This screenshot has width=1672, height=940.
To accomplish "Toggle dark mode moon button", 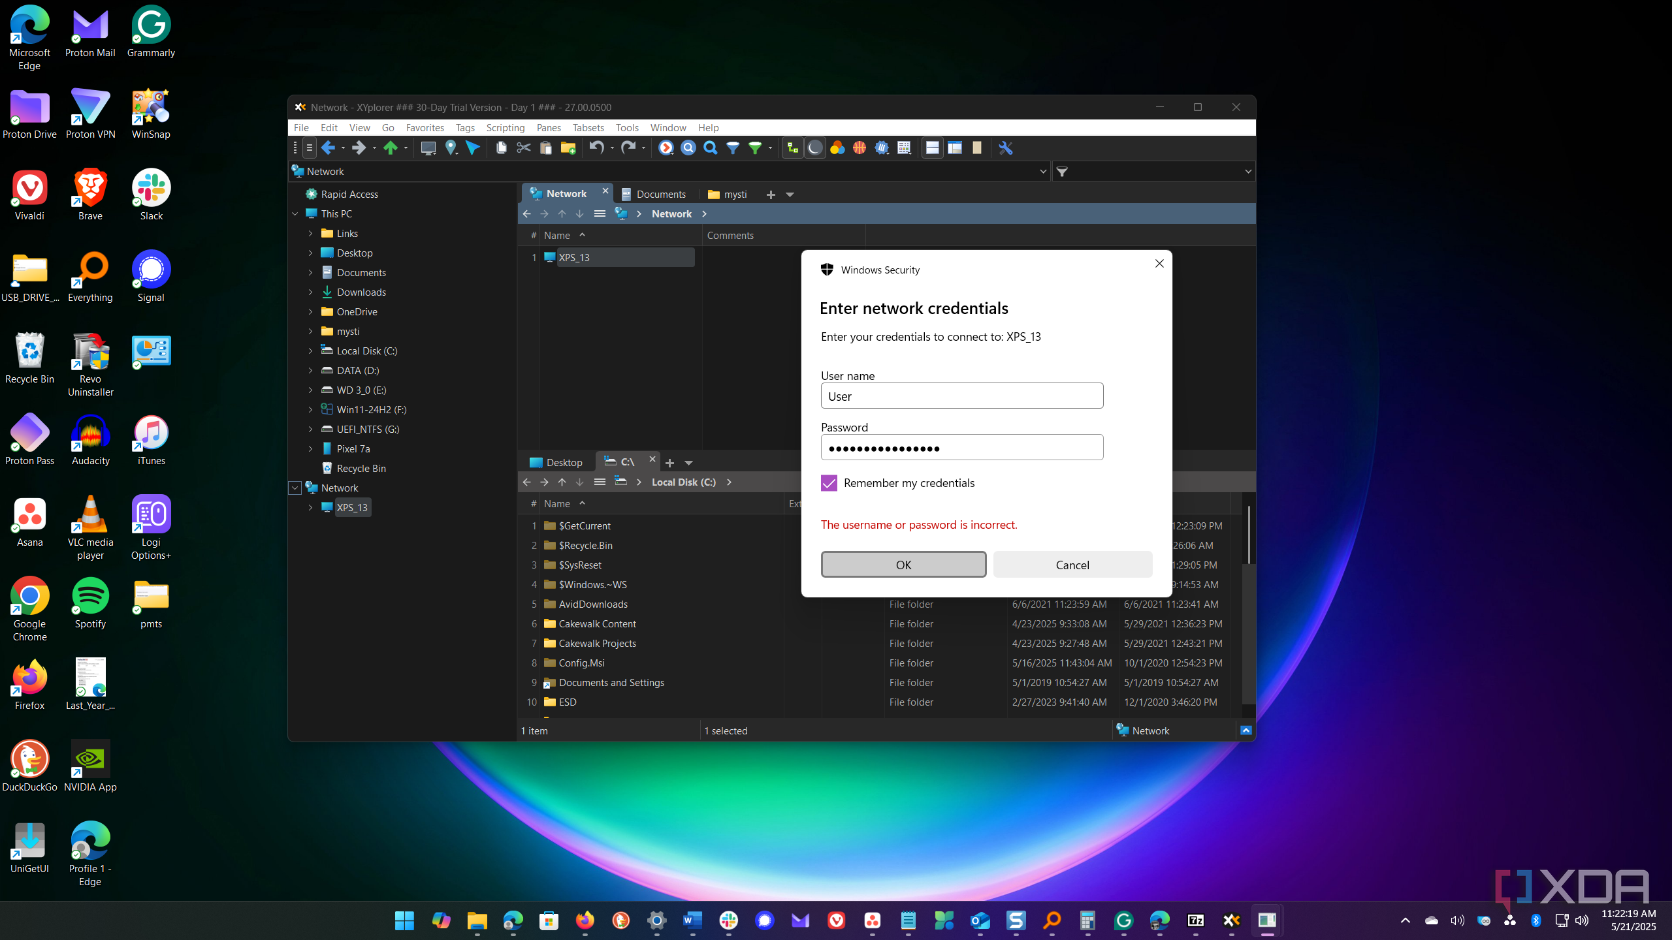I will point(814,148).
